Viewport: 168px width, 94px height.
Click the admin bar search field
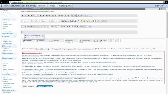pyautogui.click(x=152, y=9)
